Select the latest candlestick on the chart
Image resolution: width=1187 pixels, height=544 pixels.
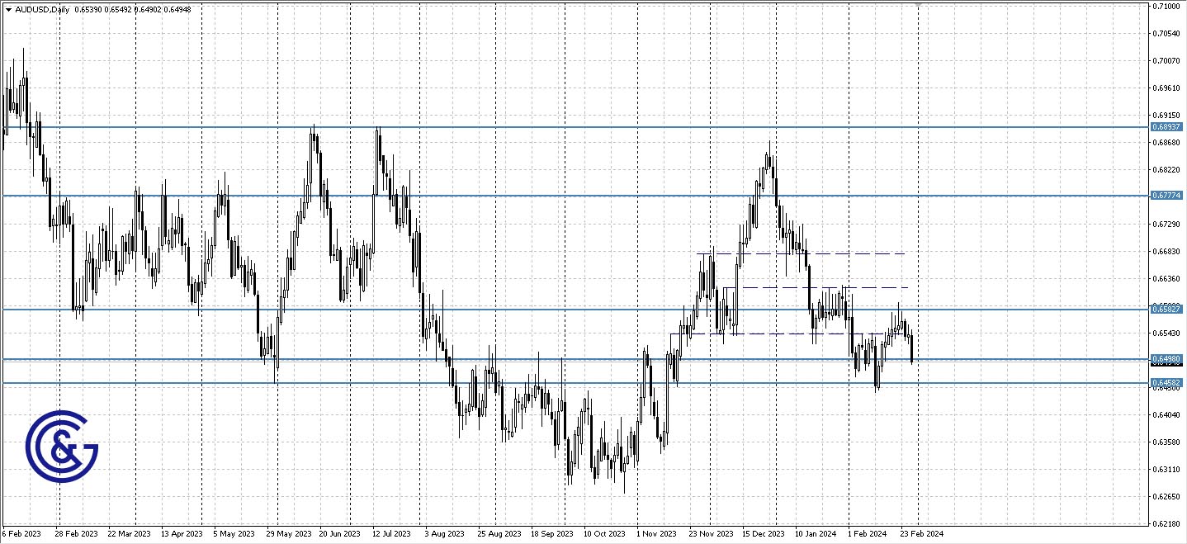click(912, 347)
